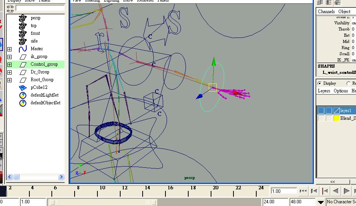Expand the ik_group node
The height and width of the screenshot is (206, 356).
(10, 57)
